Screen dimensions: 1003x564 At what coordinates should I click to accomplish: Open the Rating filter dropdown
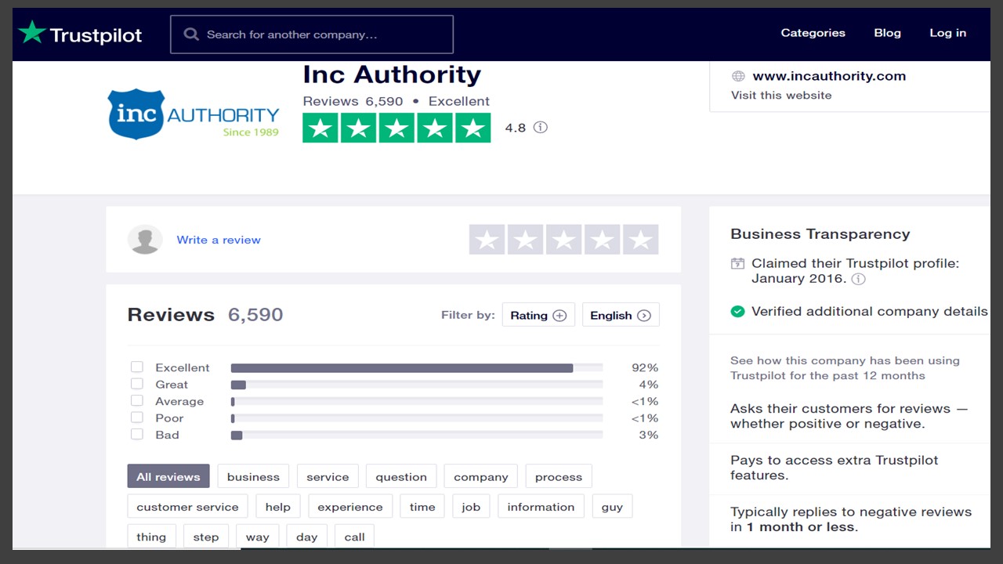[538, 315]
